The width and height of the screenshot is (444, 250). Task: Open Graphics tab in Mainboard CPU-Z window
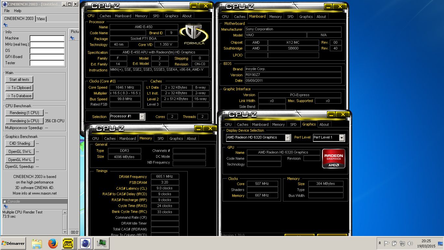click(306, 17)
